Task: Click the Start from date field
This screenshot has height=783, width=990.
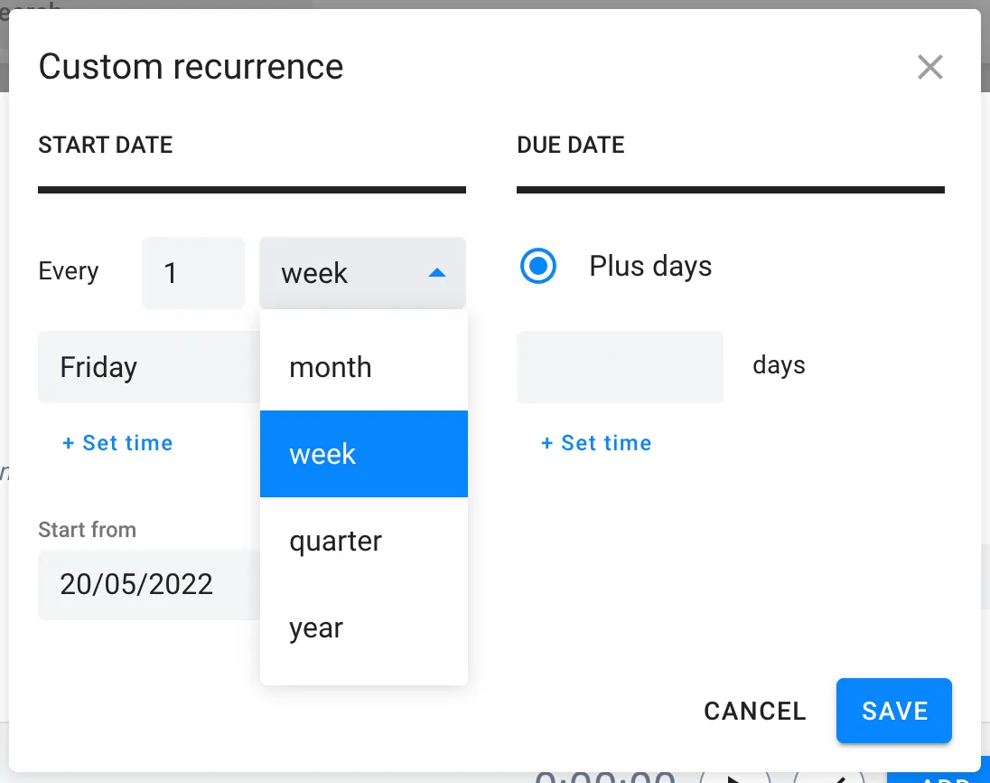Action: (136, 585)
